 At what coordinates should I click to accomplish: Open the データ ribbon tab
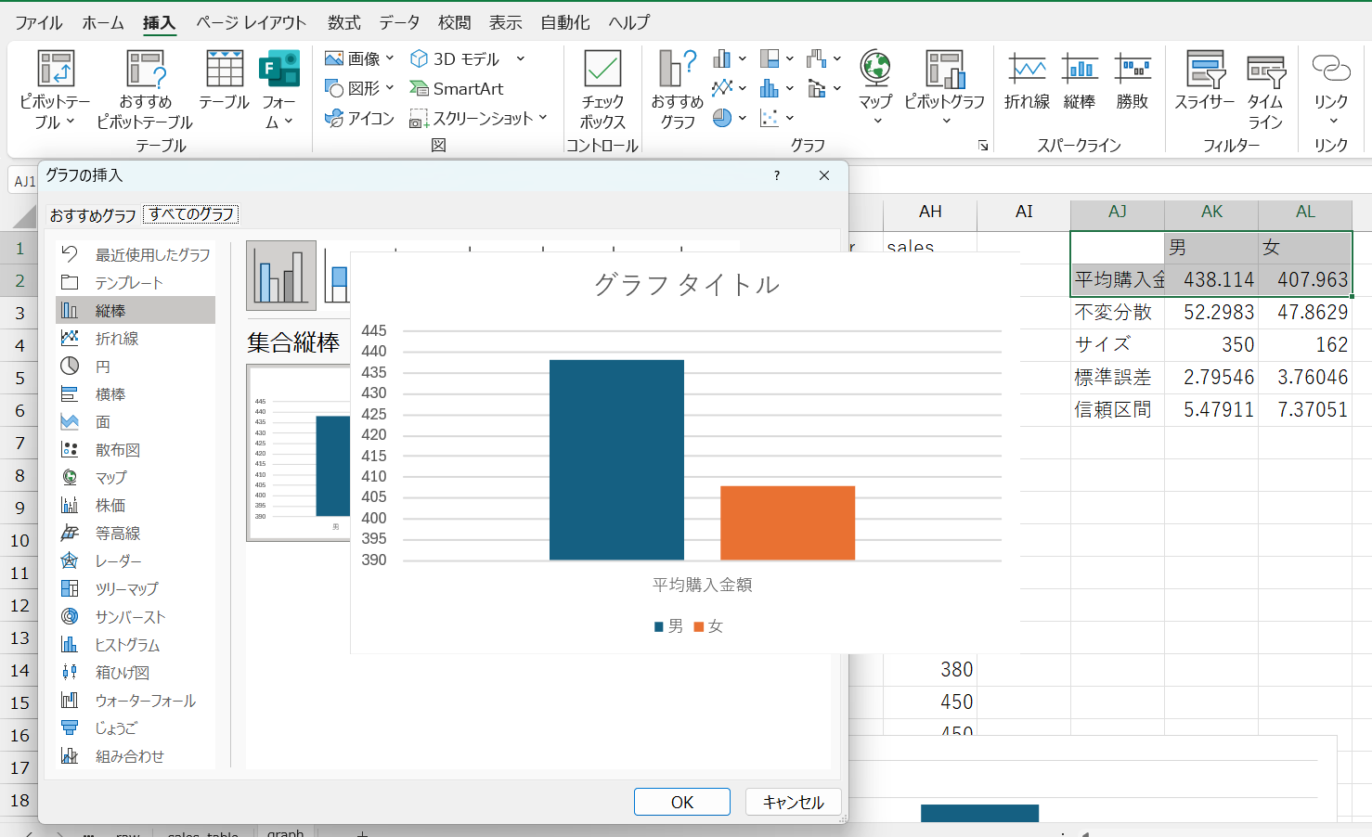click(x=399, y=22)
